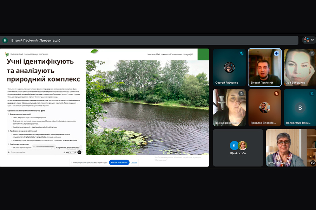Click the muted mic icon on Володимир Васи... tile
Image resolution: width=316 pixels, height=210 pixels.
click(x=312, y=93)
